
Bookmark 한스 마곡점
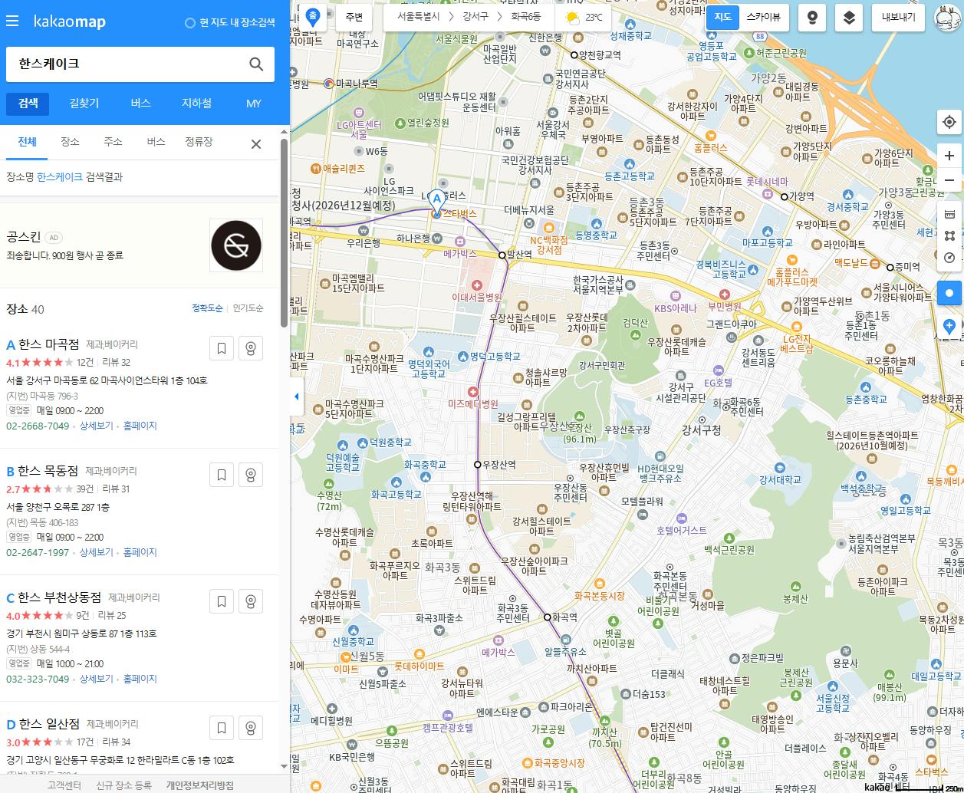click(222, 348)
